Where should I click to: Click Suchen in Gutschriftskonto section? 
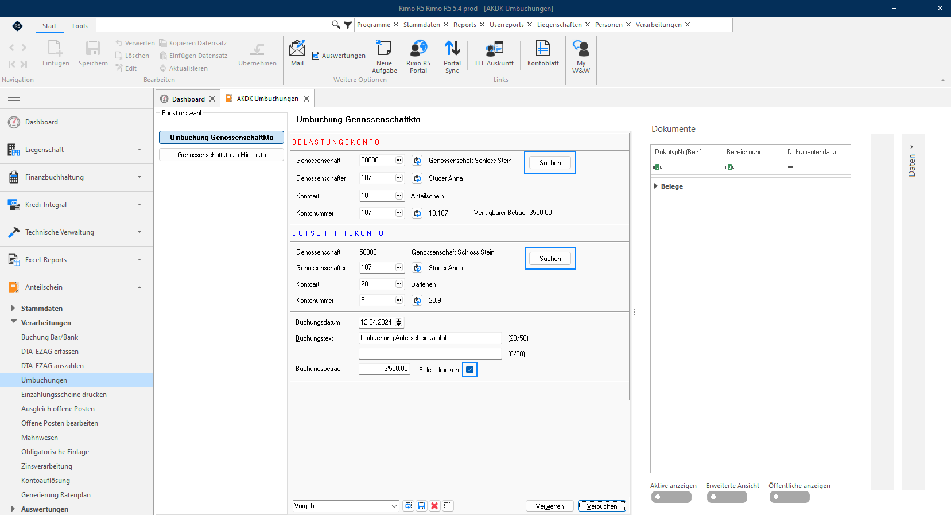(550, 259)
